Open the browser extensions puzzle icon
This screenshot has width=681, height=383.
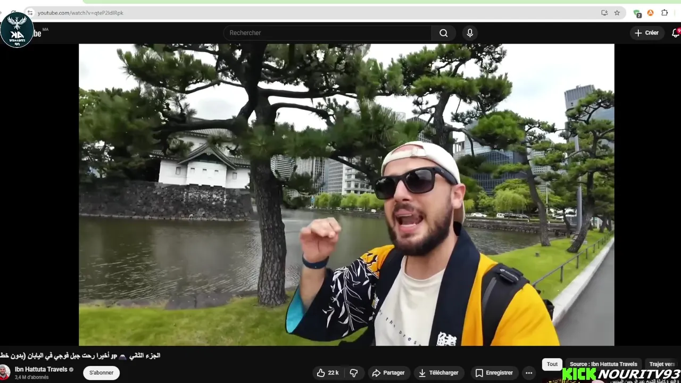(665, 13)
